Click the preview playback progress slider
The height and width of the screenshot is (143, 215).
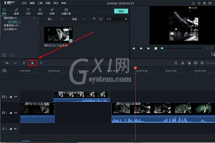[x=182, y=48]
